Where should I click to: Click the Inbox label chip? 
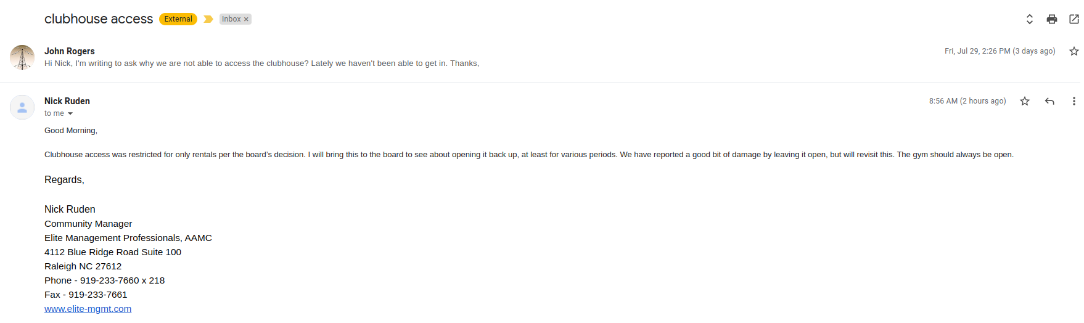coord(231,19)
